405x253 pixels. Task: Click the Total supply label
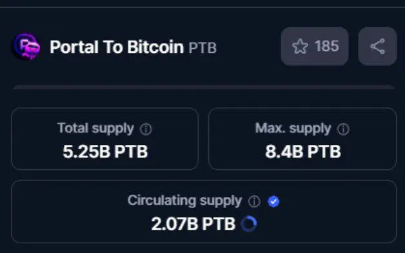(95, 129)
